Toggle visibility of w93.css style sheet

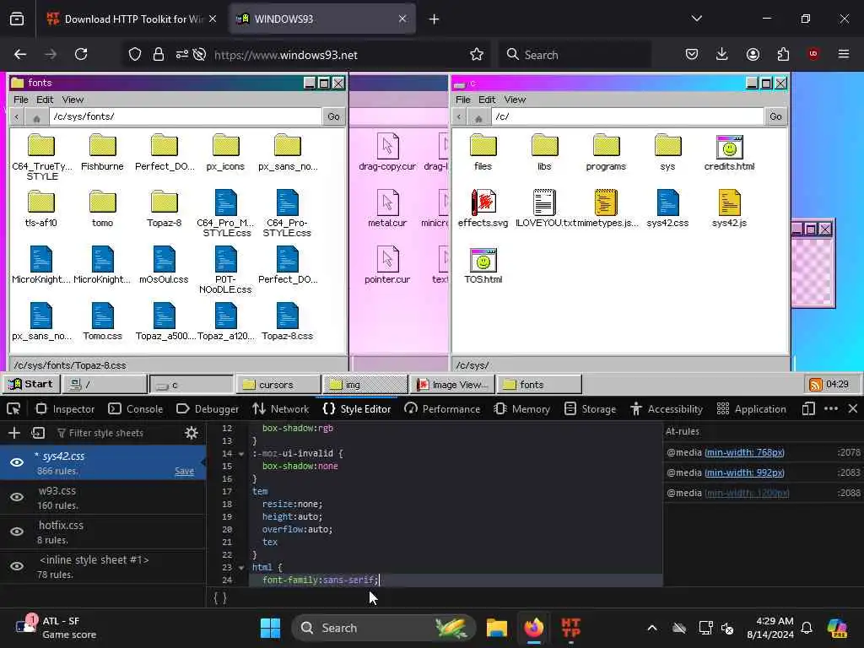[x=17, y=497]
